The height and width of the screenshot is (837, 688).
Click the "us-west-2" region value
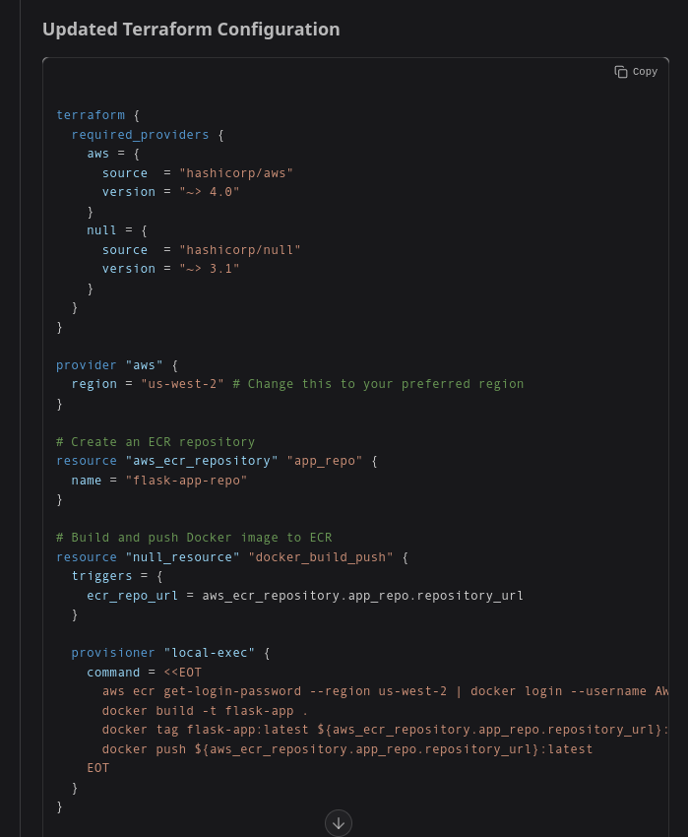pyautogui.click(x=182, y=384)
